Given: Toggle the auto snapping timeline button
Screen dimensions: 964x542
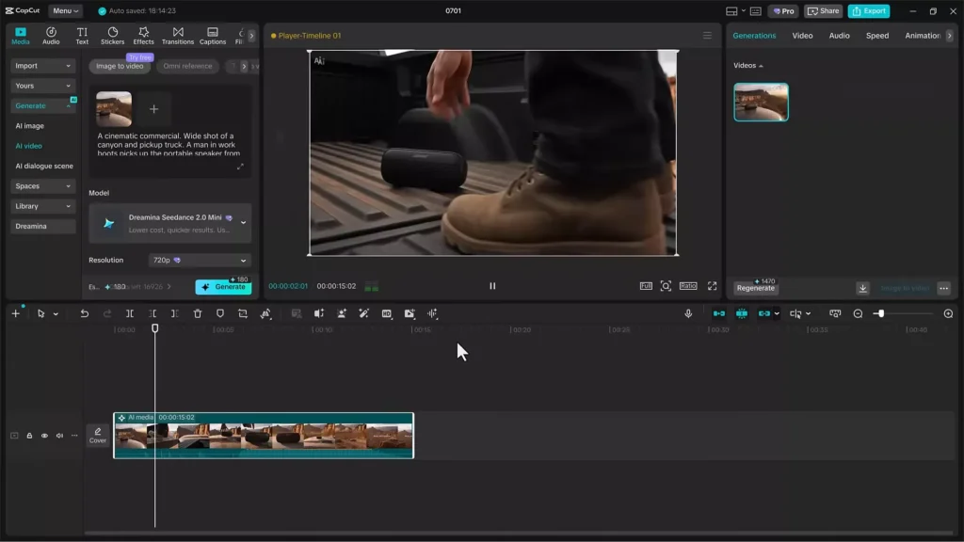Looking at the screenshot, I should tap(742, 313).
